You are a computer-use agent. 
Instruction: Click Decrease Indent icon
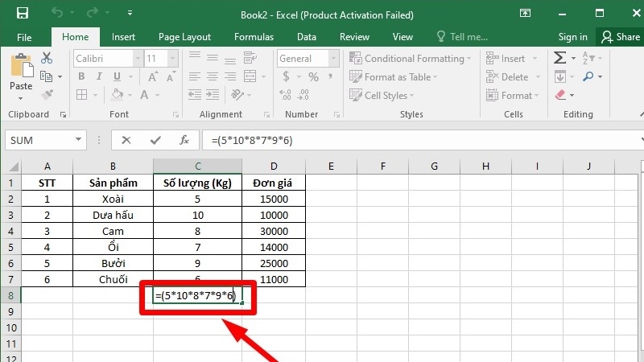[194, 95]
